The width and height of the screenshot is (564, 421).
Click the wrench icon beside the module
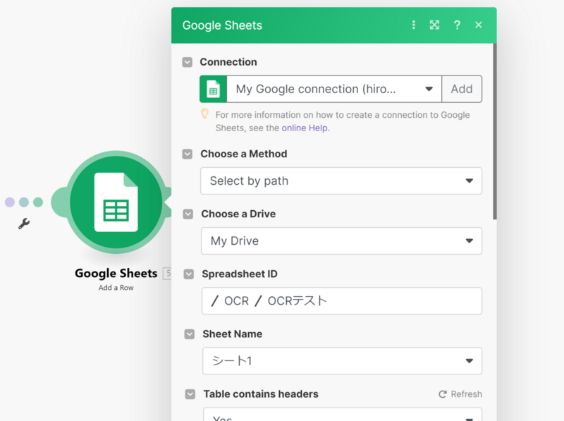coord(24,224)
